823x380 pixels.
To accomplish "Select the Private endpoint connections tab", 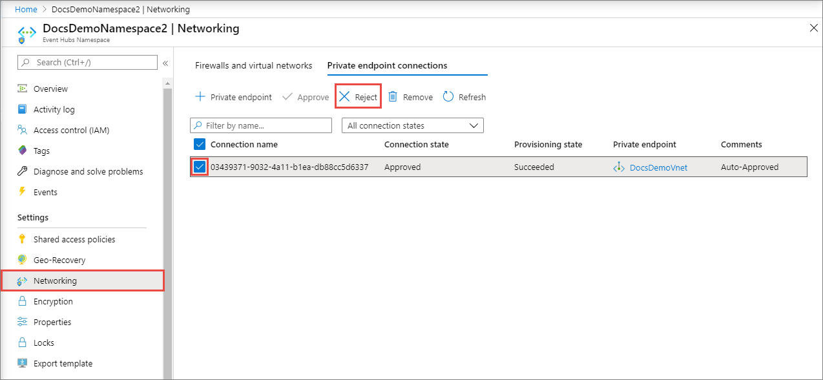I will [387, 65].
